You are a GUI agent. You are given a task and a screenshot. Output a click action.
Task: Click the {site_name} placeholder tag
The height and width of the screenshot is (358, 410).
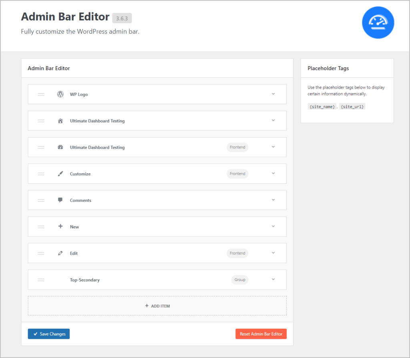tap(322, 107)
